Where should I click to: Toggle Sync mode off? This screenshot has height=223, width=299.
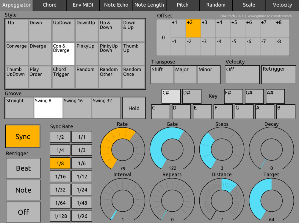tap(23, 136)
